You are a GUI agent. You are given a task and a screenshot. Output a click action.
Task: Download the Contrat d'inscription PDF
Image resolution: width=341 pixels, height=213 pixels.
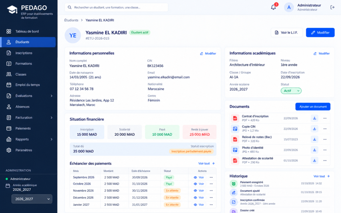(x=314, y=118)
